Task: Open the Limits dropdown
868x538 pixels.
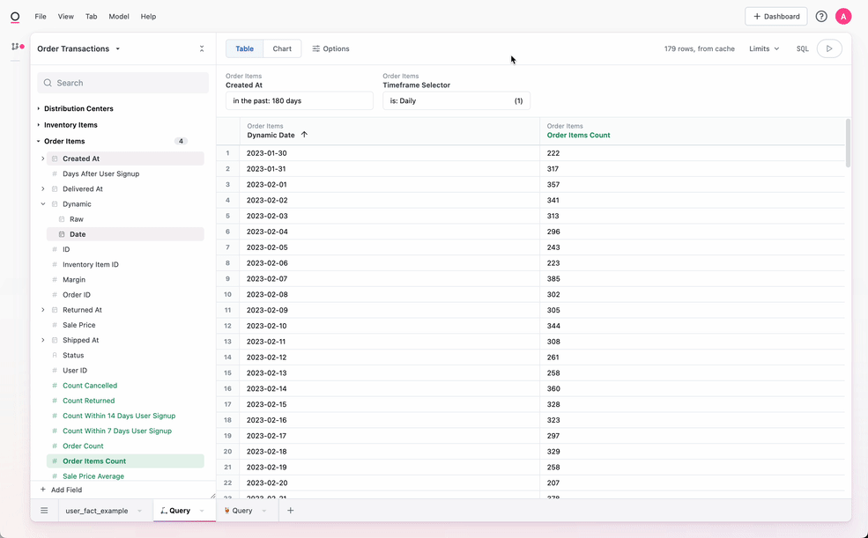Action: tap(763, 49)
